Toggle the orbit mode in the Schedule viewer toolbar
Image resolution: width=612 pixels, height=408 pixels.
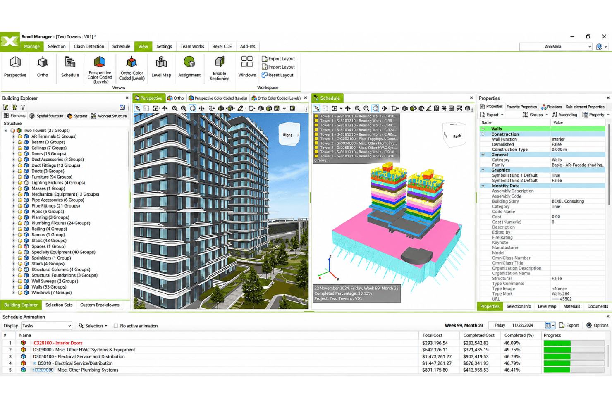coord(375,108)
